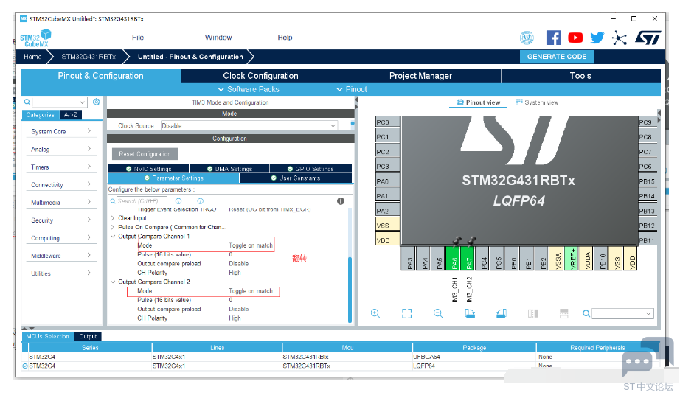Click the STM32G431RBTx breadcrumb
Viewport: 680px width, 398px height.
pyautogui.click(x=89, y=57)
